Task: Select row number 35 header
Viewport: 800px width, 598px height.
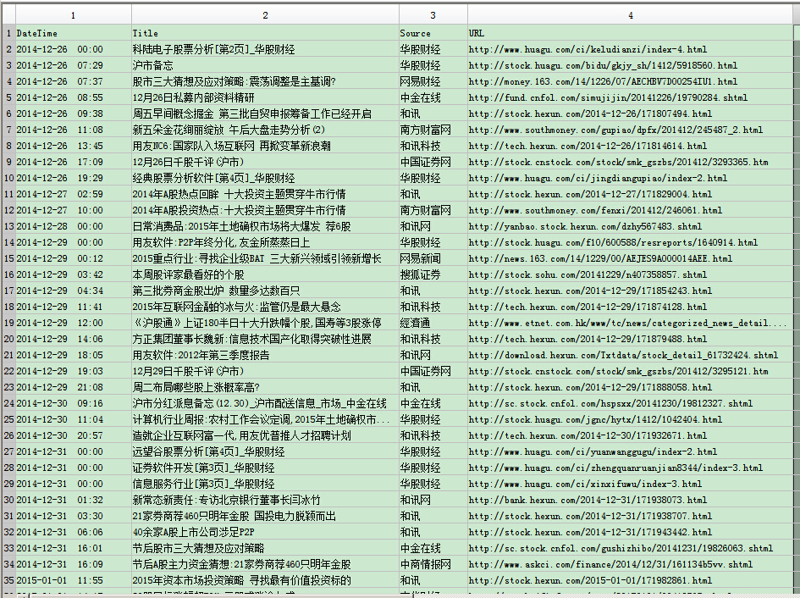Action: click(x=8, y=581)
